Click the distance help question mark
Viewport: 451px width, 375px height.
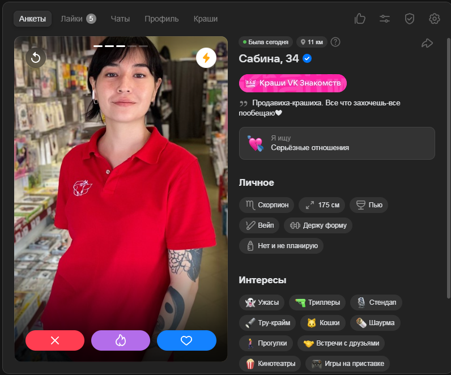335,42
